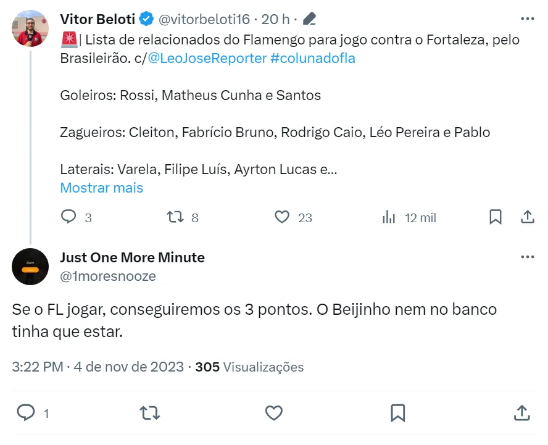The height and width of the screenshot is (445, 548).
Task: Reply to Vitor Beloti's tweet
Action: (69, 217)
